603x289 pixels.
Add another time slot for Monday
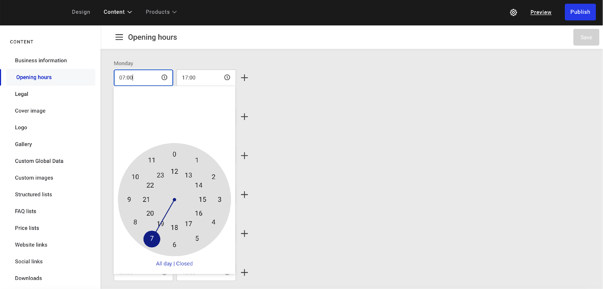point(244,78)
